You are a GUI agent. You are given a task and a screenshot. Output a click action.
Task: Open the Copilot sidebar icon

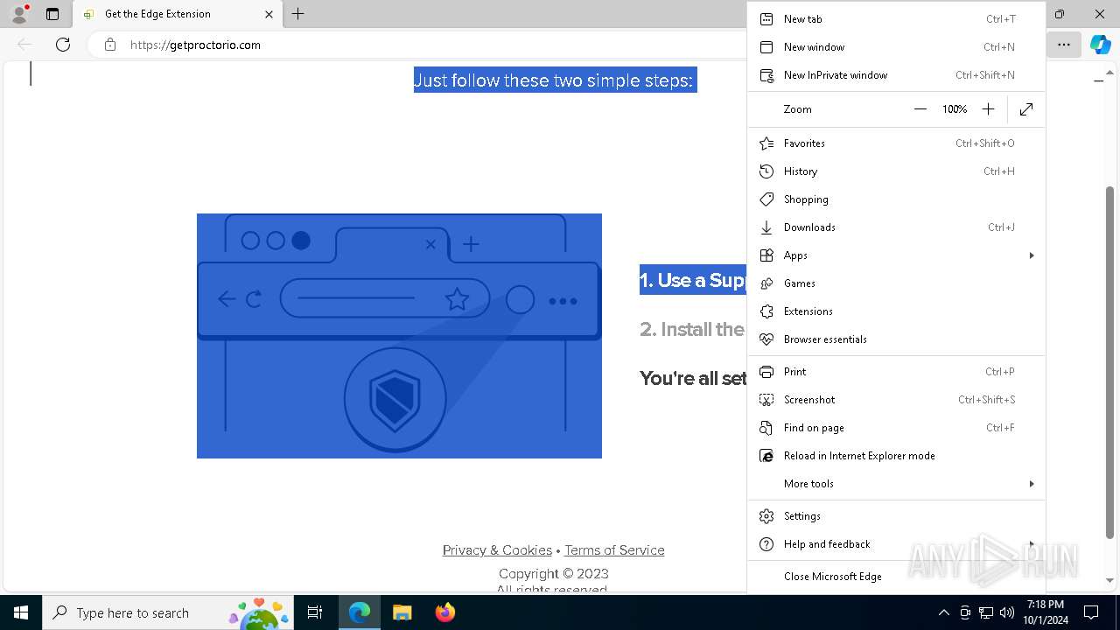tap(1101, 45)
